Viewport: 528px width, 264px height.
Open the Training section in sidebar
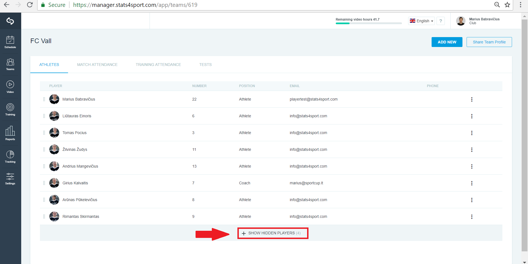(10, 109)
